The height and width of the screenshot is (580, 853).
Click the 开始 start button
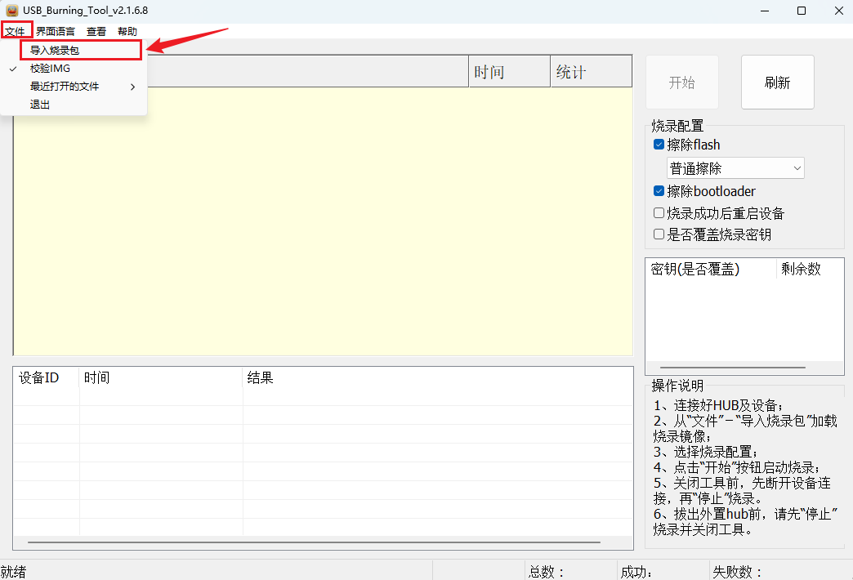(x=681, y=83)
